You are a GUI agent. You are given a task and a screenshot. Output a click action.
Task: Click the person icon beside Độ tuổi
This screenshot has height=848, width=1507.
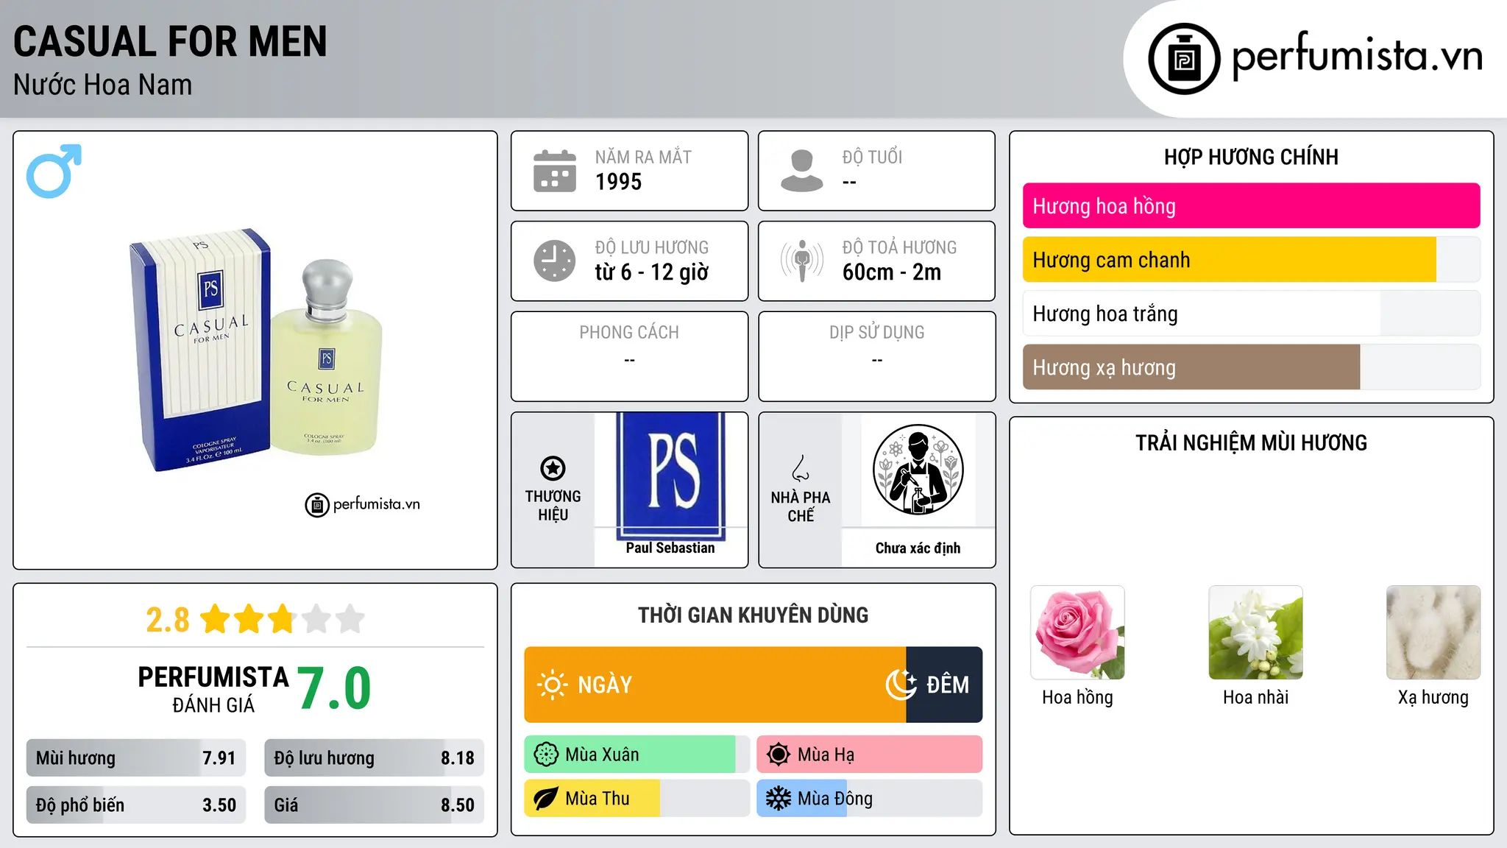coord(802,171)
